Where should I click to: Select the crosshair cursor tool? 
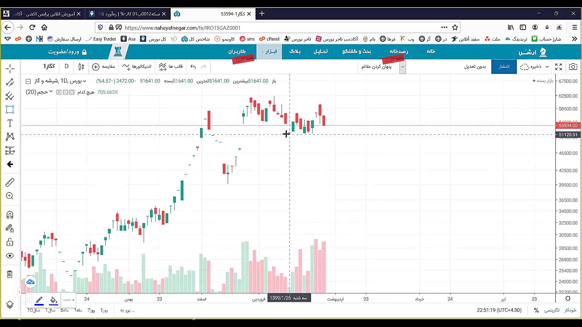pos(10,68)
